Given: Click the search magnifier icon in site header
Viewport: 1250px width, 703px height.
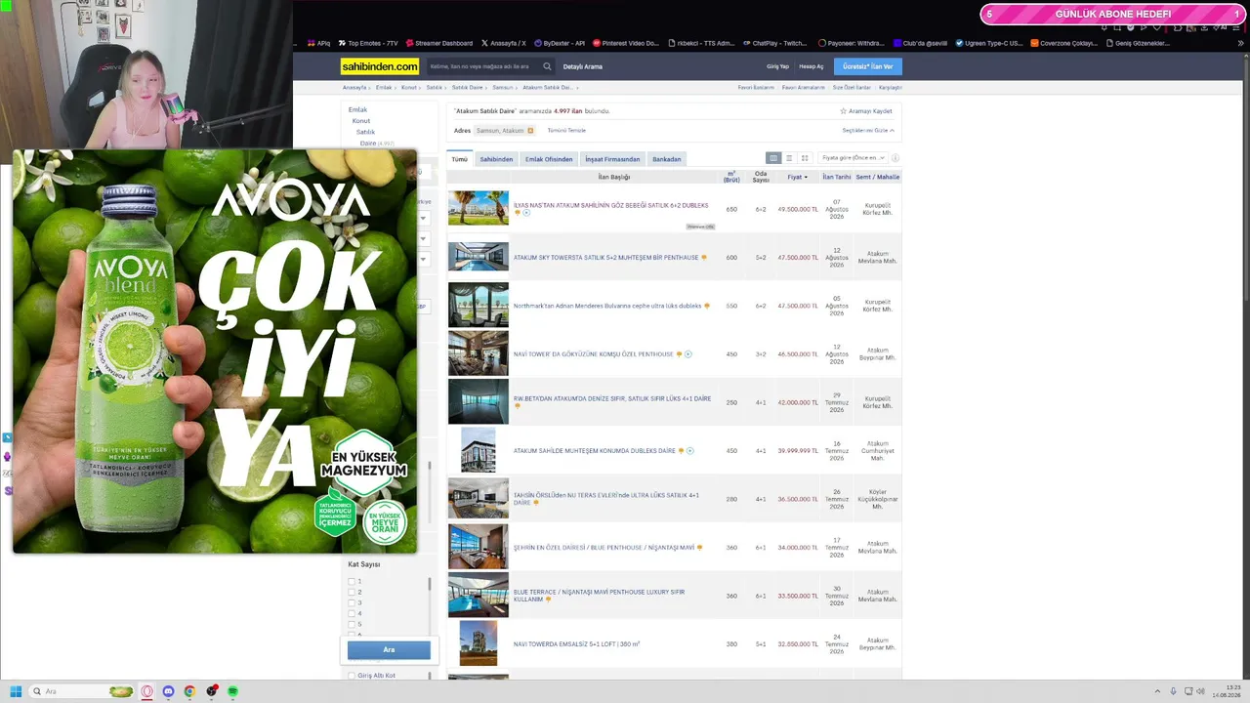Looking at the screenshot, I should pyautogui.click(x=547, y=66).
